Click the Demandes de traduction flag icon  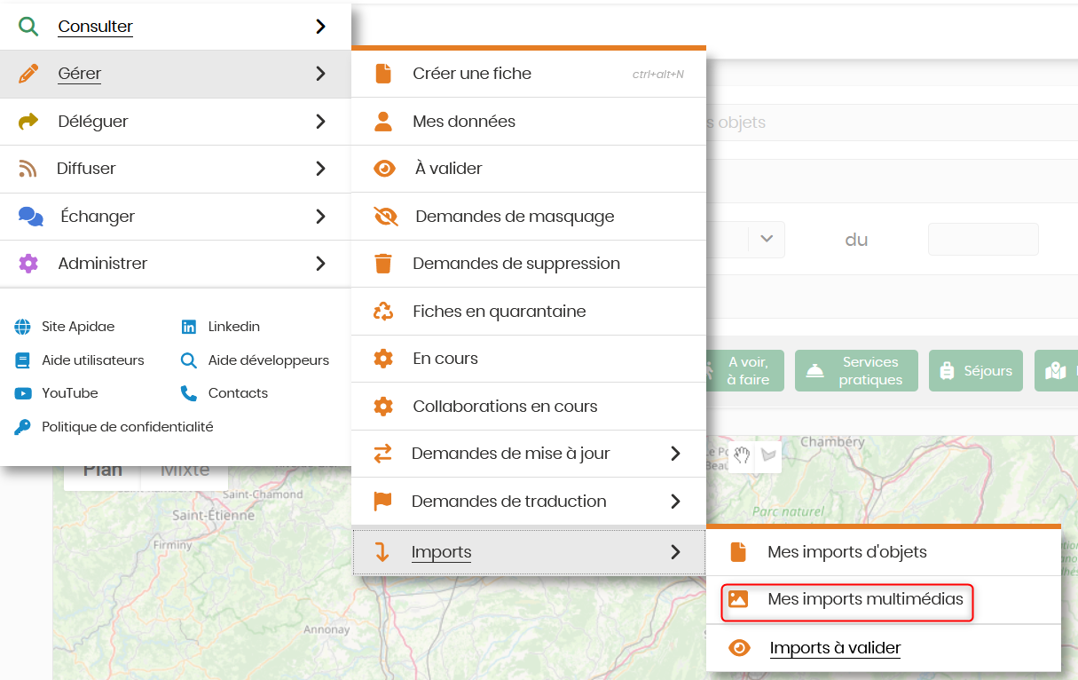[x=383, y=502]
